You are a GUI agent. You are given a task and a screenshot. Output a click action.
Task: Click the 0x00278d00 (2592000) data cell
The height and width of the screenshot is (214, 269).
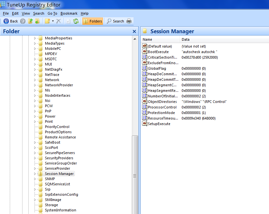pos(200,57)
